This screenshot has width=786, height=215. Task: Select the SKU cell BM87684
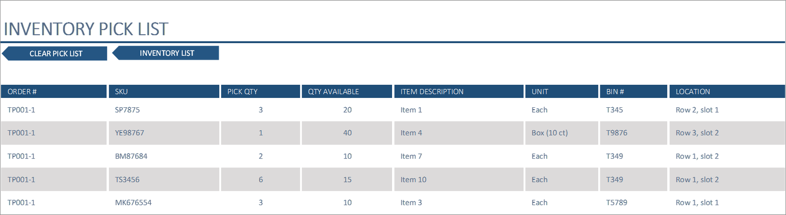click(164, 156)
